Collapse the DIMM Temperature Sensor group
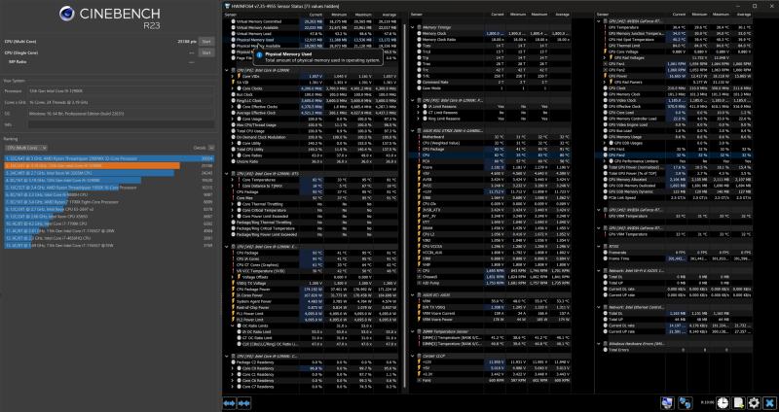Viewport: 779px width, 412px height. (x=413, y=331)
